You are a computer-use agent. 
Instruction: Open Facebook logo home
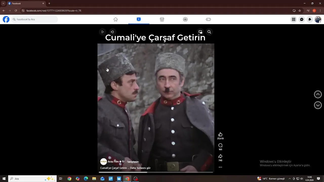[x=6, y=19]
